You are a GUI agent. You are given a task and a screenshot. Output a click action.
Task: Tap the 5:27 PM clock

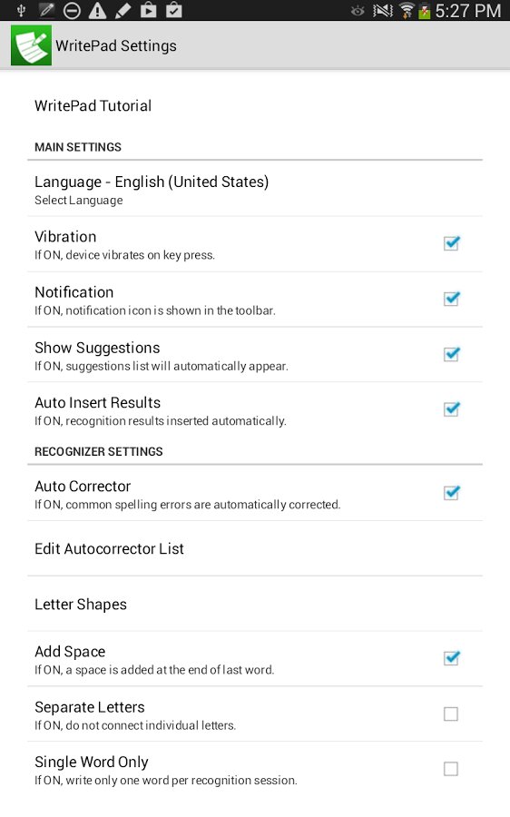click(468, 10)
